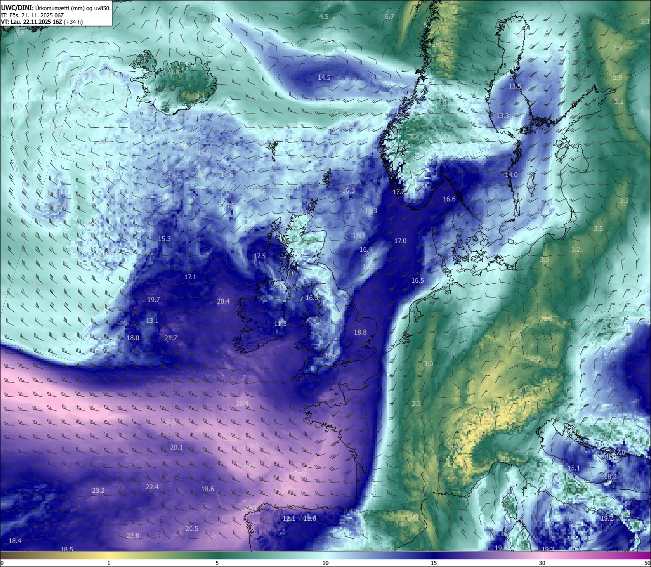Click the UWC/DINI map title text
Image resolution: width=651 pixels, height=567 pixels.
[56, 8]
